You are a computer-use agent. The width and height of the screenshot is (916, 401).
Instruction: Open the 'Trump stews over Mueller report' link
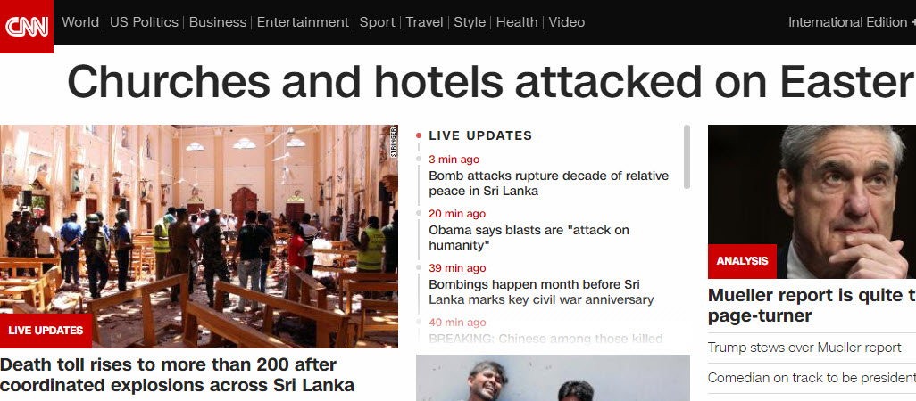[x=804, y=348]
